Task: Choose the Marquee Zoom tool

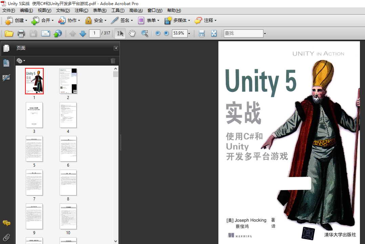Action: coord(145,33)
